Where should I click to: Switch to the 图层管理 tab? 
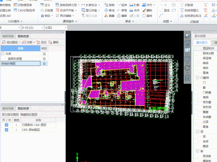coord(23,109)
